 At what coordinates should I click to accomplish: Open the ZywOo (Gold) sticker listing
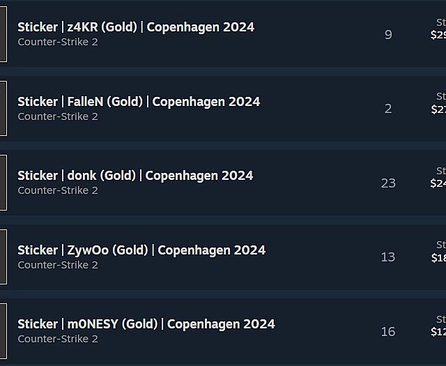click(141, 250)
